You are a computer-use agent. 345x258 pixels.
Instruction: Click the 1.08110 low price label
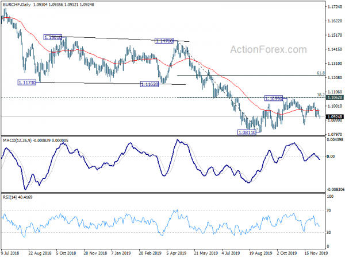pyautogui.click(x=247, y=132)
